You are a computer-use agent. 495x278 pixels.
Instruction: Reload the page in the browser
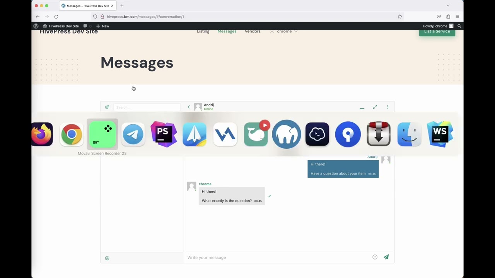pyautogui.click(x=56, y=17)
